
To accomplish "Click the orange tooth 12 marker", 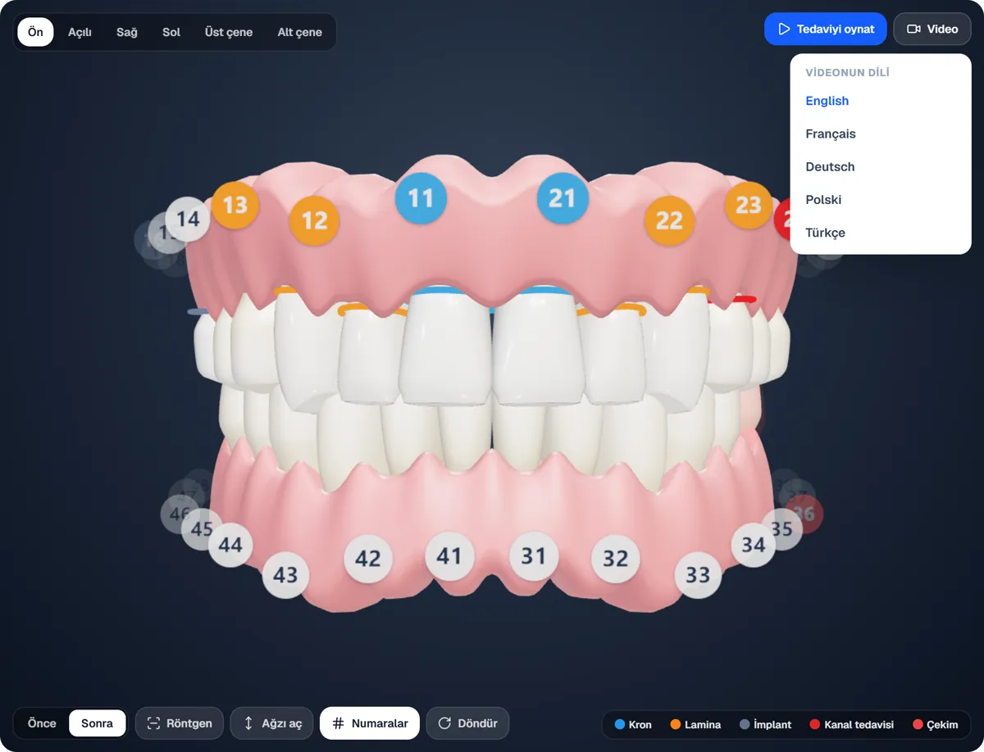I will click(314, 220).
